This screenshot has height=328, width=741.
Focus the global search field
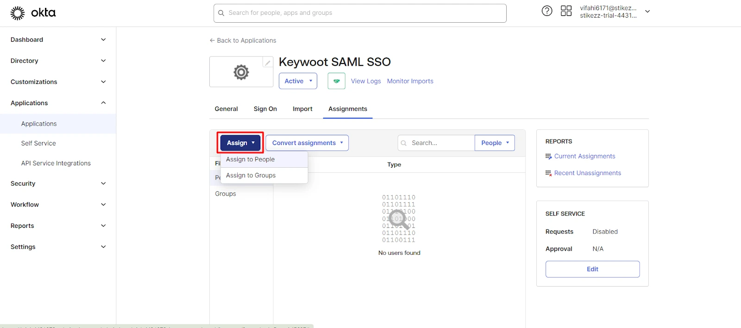point(360,13)
